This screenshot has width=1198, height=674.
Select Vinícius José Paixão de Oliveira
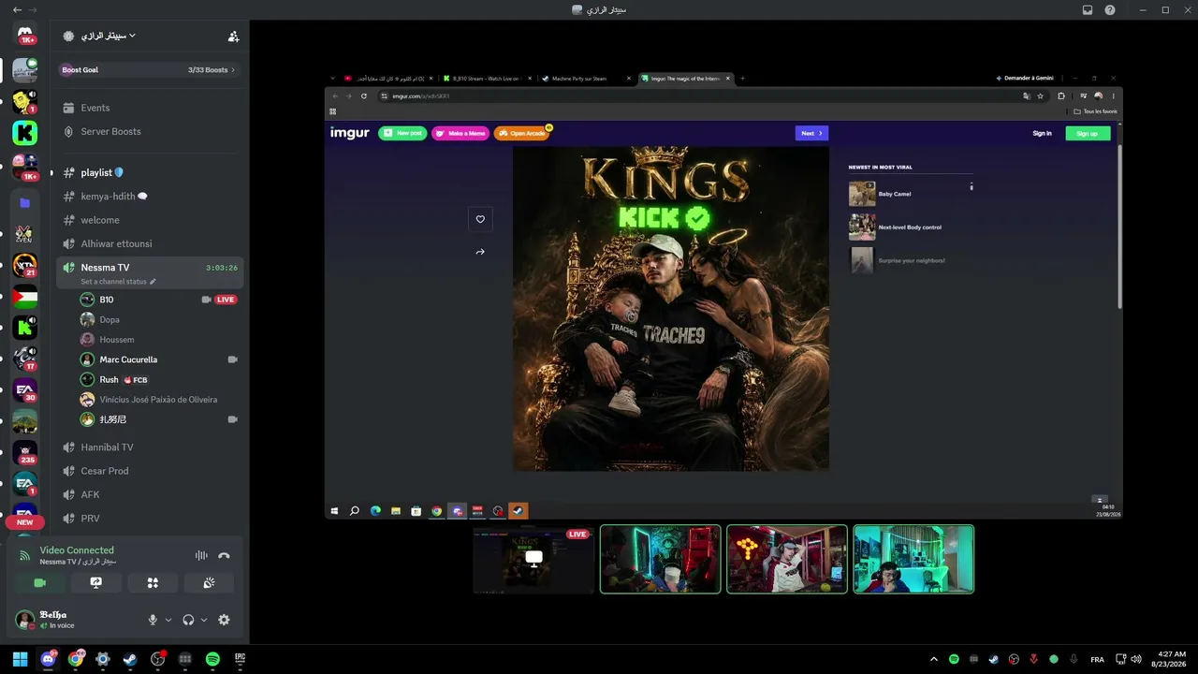(x=157, y=400)
